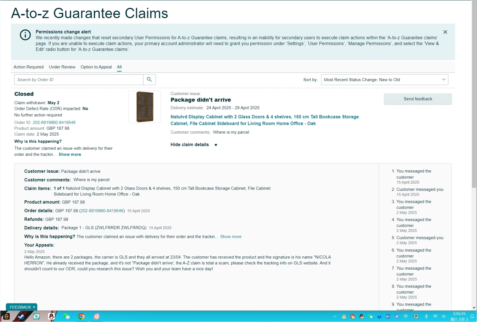Click the Your Appeals label
The width and height of the screenshot is (477, 322).
(39, 245)
